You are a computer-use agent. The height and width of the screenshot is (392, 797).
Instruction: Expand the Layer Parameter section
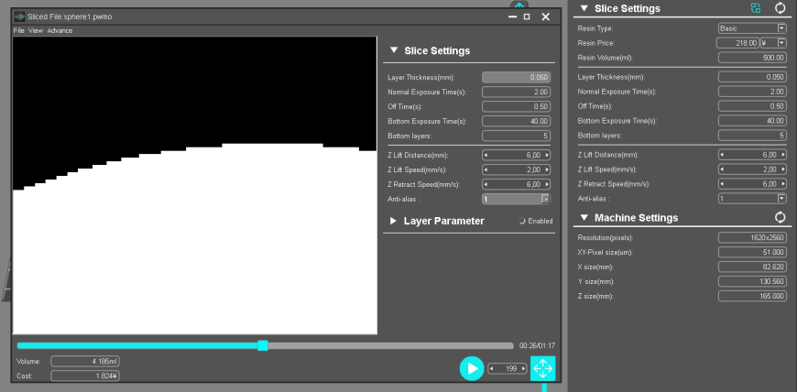[x=393, y=221]
